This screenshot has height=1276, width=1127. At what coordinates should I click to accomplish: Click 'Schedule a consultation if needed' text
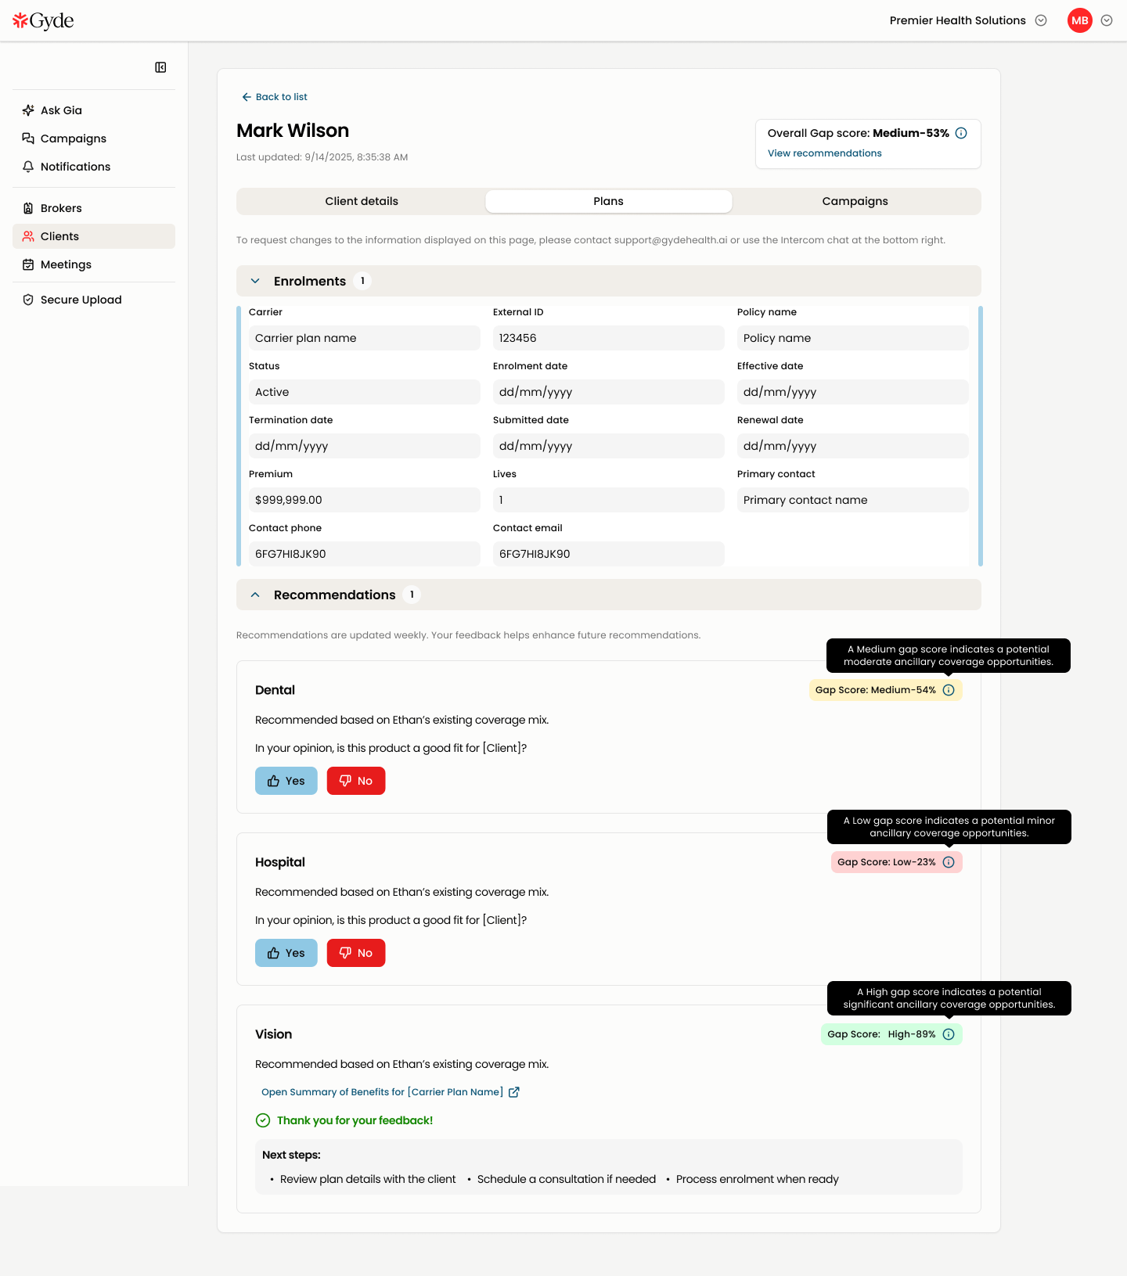tap(567, 1179)
